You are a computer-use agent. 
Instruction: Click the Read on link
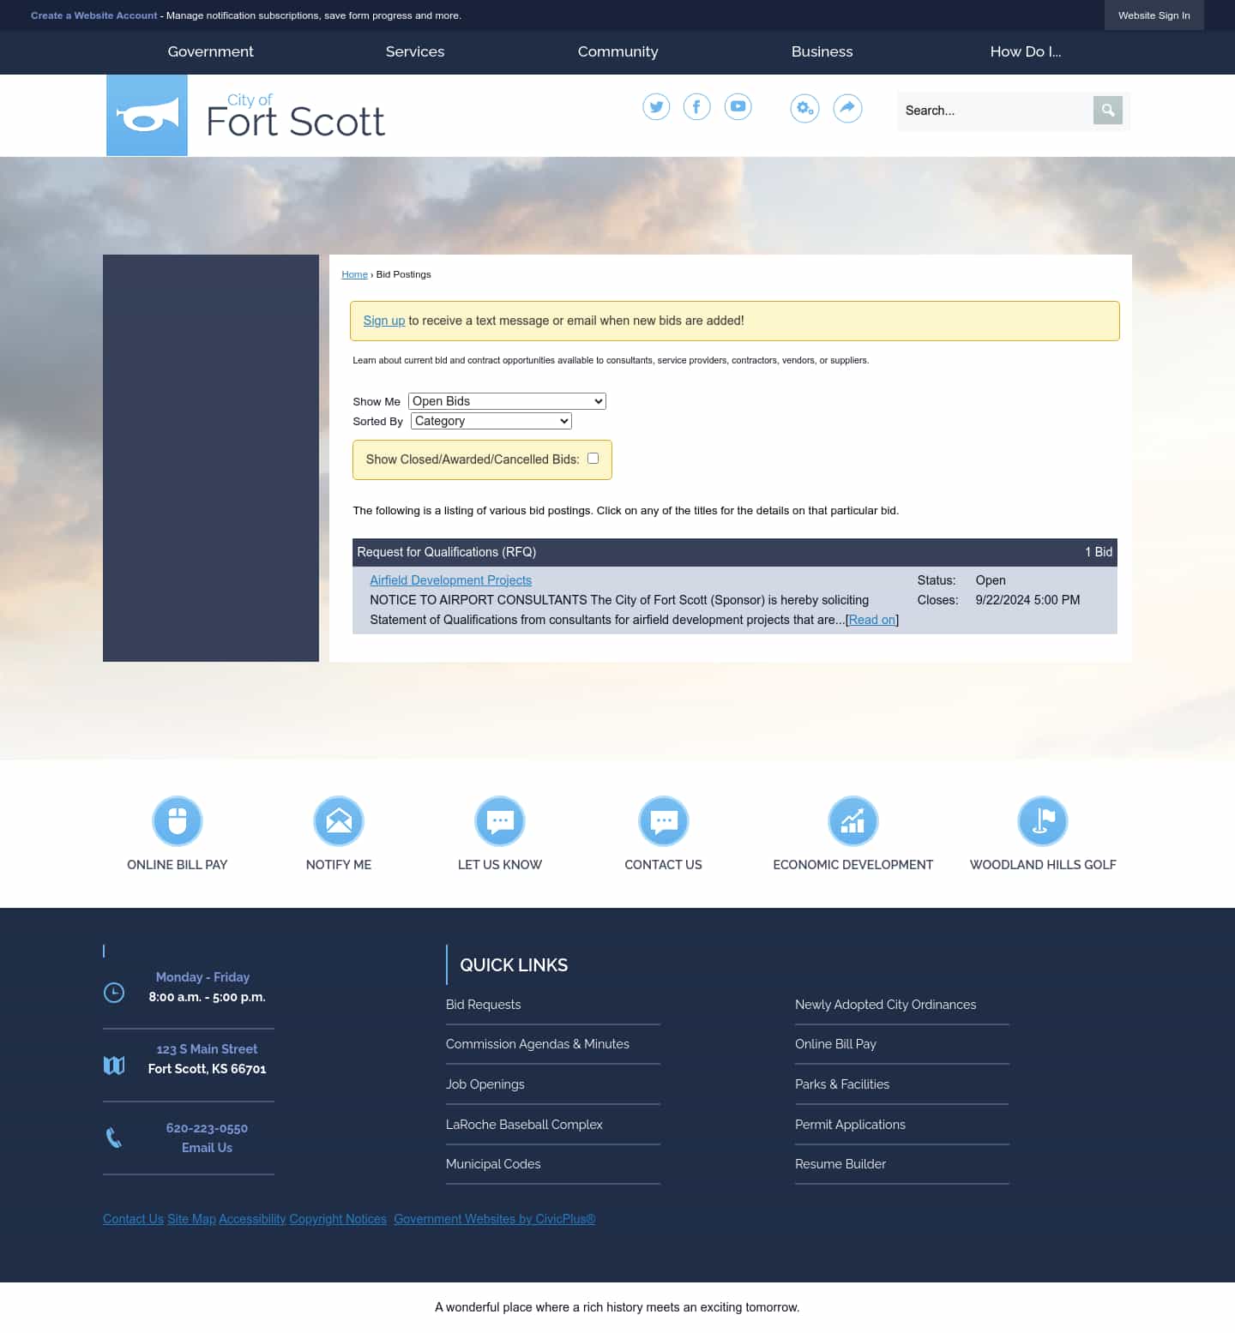[872, 620]
